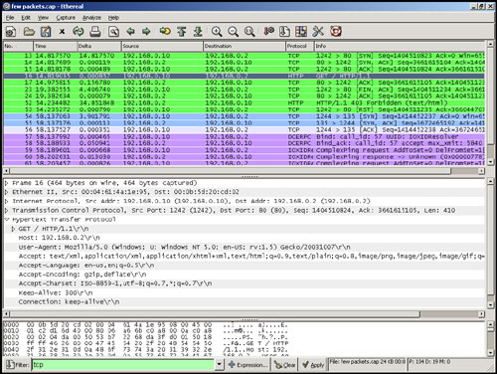Select packet 54 TCP 1244 > 135 SYN row
The image size is (497, 374).
[x=244, y=116]
